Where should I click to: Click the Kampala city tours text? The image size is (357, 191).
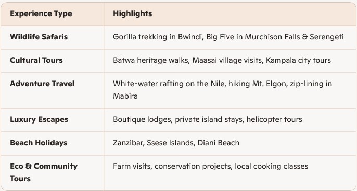pyautogui.click(x=298, y=60)
